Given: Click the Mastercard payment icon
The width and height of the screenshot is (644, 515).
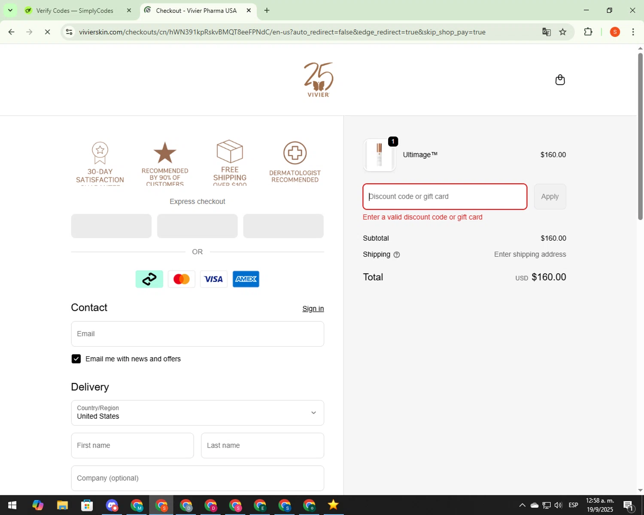Looking at the screenshot, I should (x=182, y=279).
